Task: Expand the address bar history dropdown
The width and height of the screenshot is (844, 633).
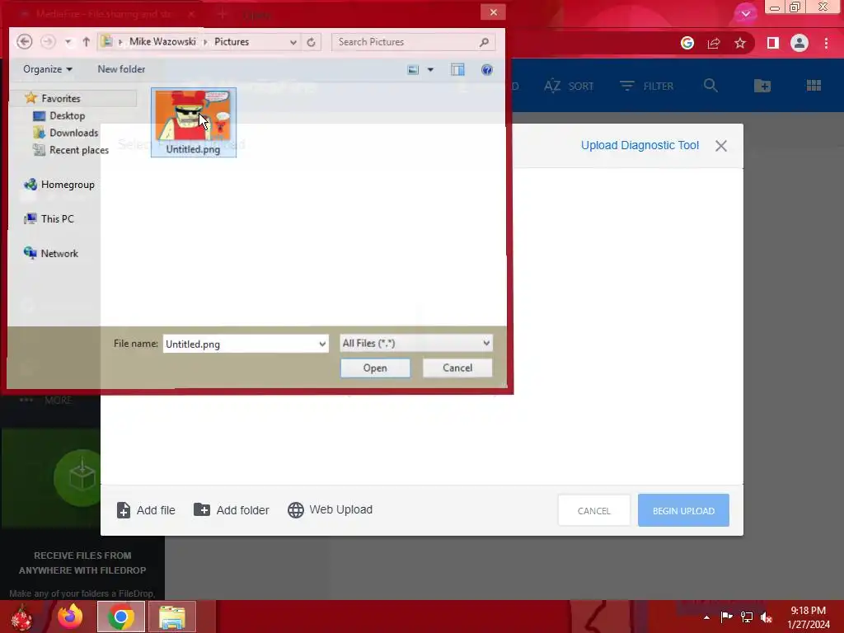Action: (x=293, y=42)
